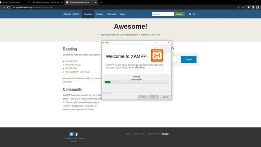Close the xampp Google Search tab
The image size is (261, 147).
(29, 2)
